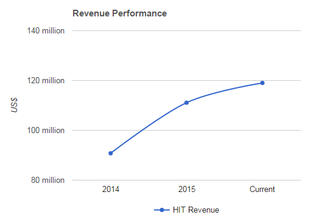Select the Revenue Performance chart title
This screenshot has height=223, width=325.
click(120, 13)
